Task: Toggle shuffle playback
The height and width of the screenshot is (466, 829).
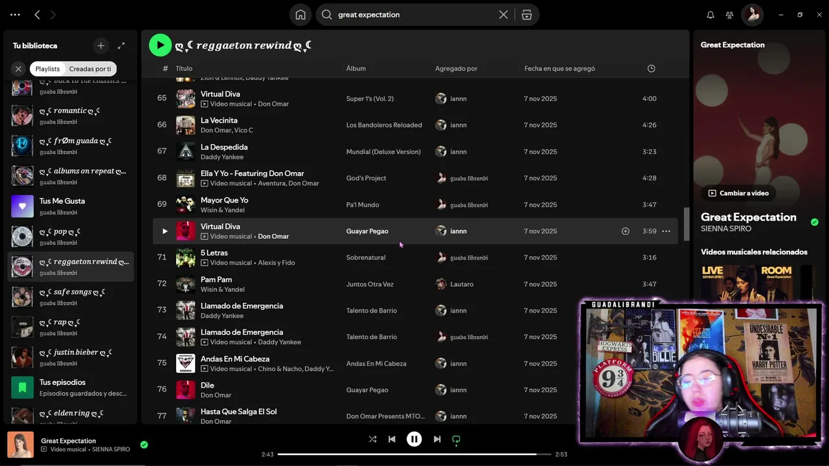Action: coord(372,439)
